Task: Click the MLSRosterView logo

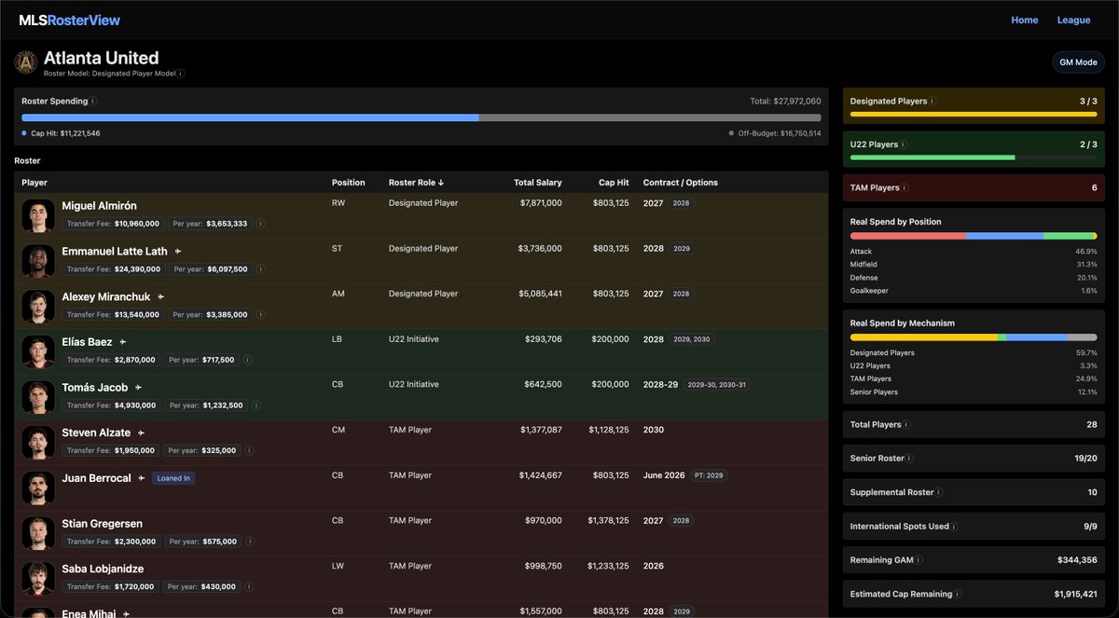Action: click(70, 20)
